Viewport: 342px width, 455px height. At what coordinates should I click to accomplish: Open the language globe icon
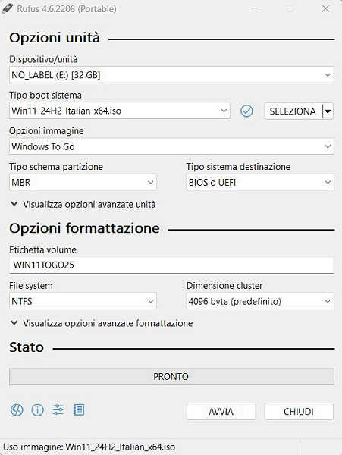pyautogui.click(x=17, y=410)
